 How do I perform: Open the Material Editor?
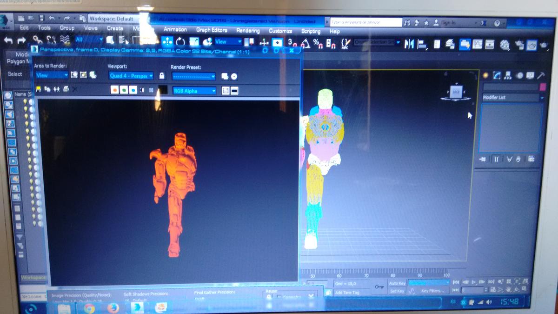coord(505,45)
